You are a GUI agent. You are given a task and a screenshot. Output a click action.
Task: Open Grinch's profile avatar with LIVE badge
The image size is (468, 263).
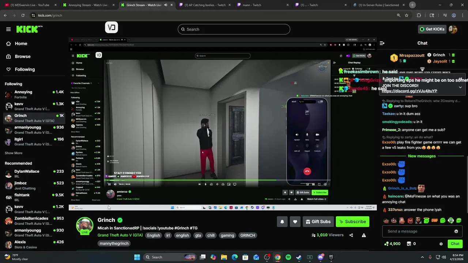[84, 226]
